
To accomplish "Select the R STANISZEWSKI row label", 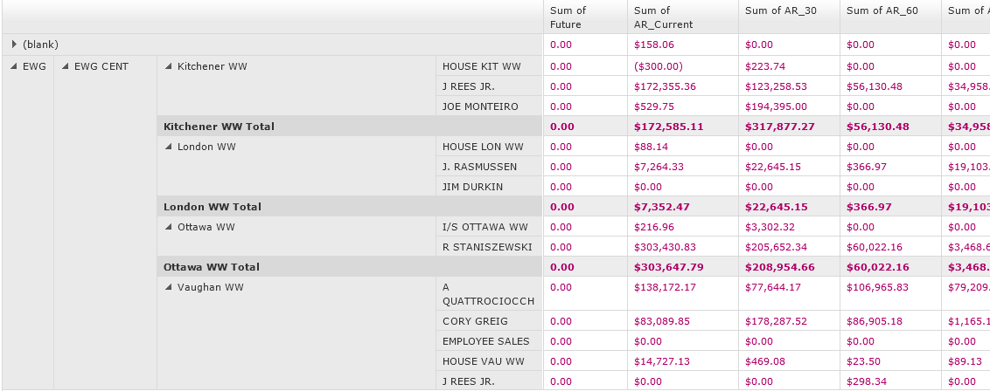I will click(487, 247).
